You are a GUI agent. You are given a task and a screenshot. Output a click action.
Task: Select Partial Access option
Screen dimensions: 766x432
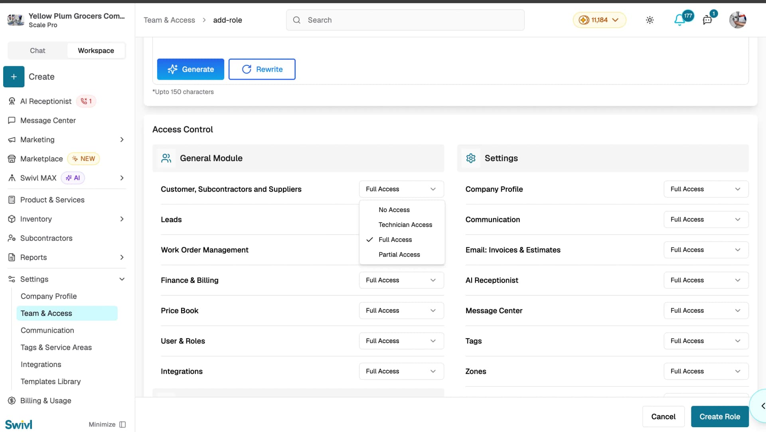pyautogui.click(x=402, y=254)
